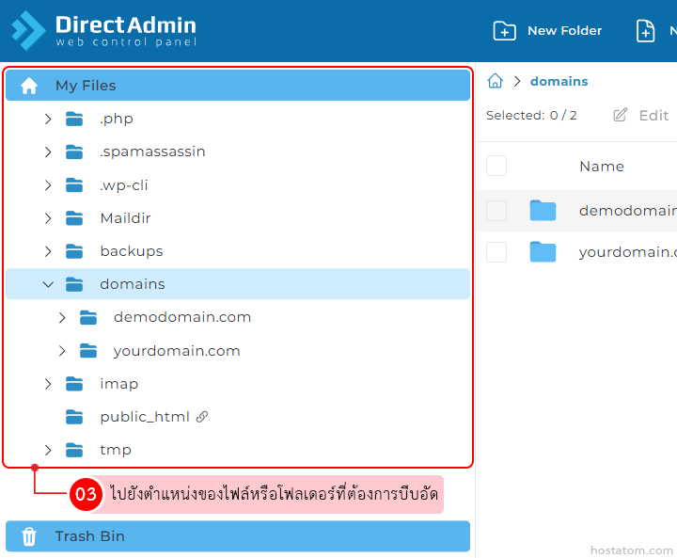Screen dimensions: 677x558
Task: Click the Maildir folder icon
Action: (74, 218)
